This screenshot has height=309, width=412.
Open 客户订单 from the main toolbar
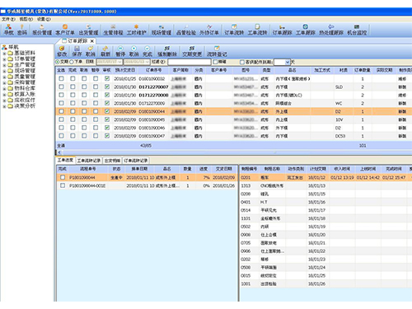[x=65, y=30]
